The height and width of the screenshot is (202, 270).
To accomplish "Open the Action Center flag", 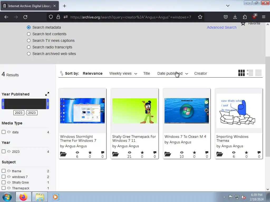I will (x=230, y=197).
